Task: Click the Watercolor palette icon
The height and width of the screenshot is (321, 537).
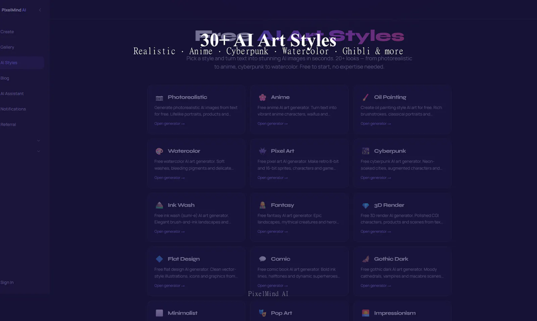Action: tap(159, 151)
